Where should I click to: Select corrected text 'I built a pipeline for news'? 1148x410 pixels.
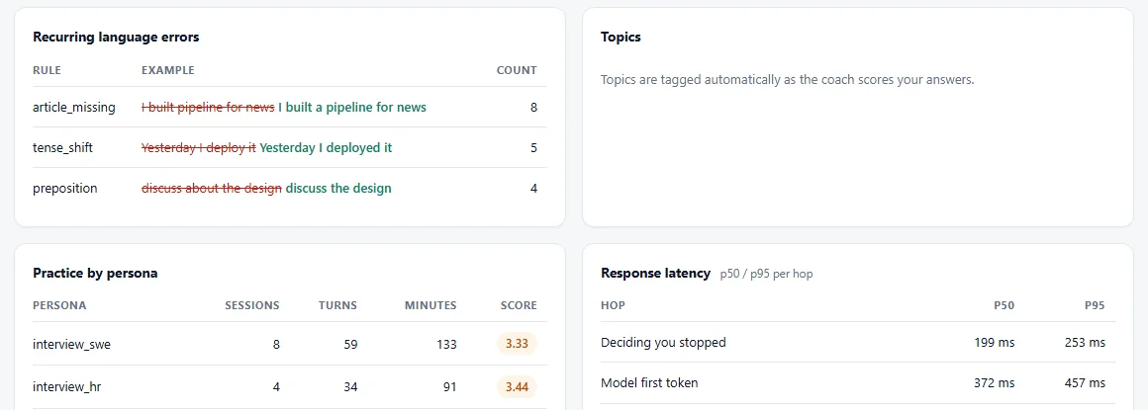coord(352,108)
